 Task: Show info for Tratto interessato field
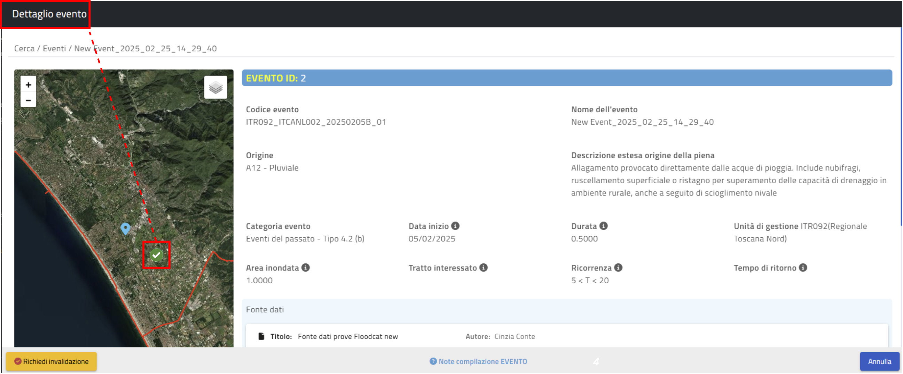[x=484, y=268]
